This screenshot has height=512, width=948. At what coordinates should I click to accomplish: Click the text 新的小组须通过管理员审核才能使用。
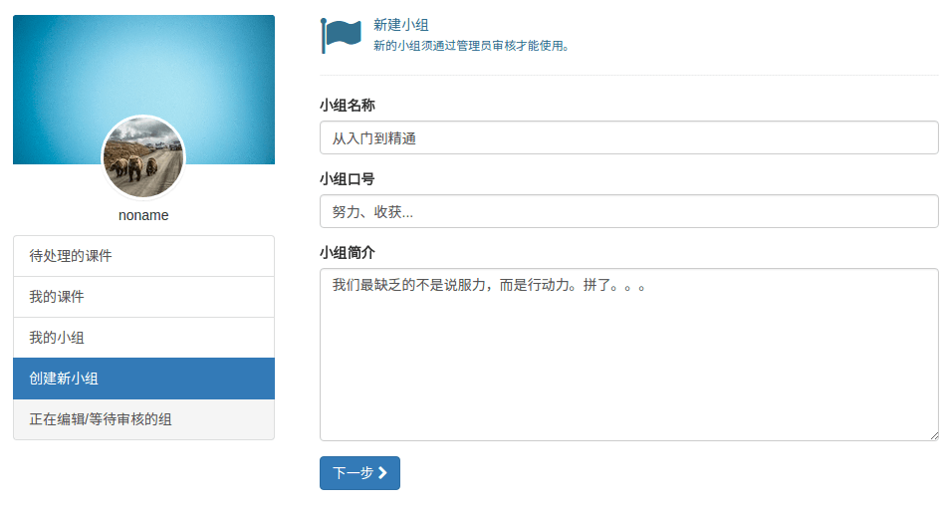tap(472, 46)
